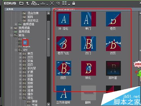This screenshot has width=141, height=106.
Task: Select the 立方体旋转 transition thumbnail
Action: pyautogui.click(x=64, y=93)
